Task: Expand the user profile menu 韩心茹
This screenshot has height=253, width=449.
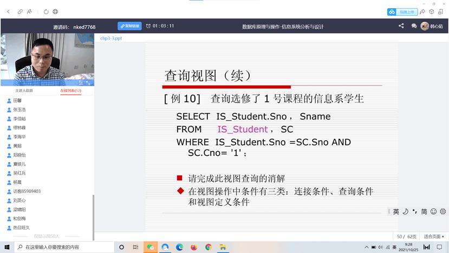Action: [x=433, y=26]
